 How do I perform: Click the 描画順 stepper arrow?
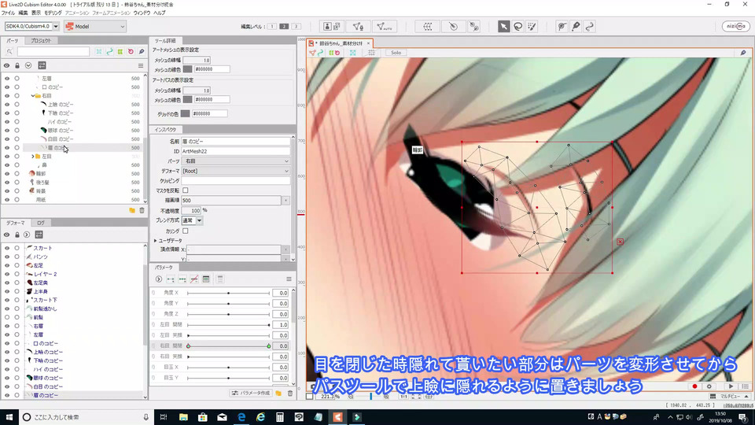click(x=285, y=200)
